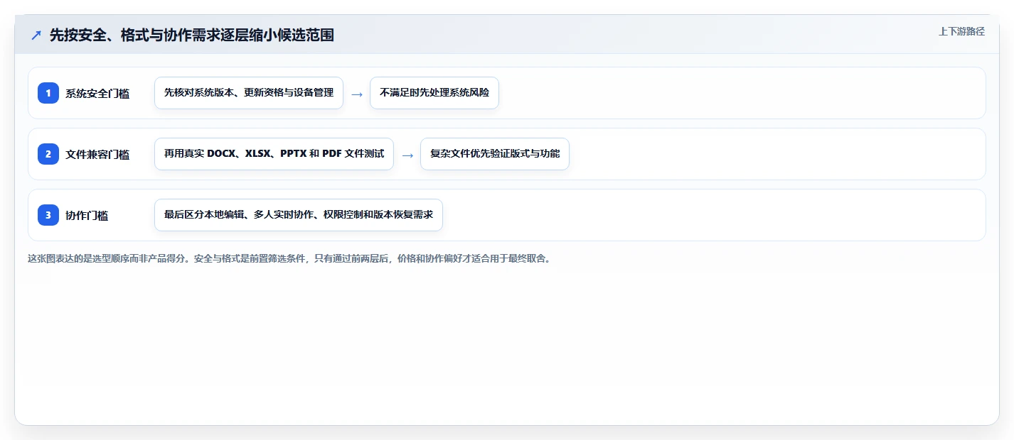Click the 再用真实 DOCX、XLSX、PPTX 和 PDF 文件测试 box

(x=274, y=154)
